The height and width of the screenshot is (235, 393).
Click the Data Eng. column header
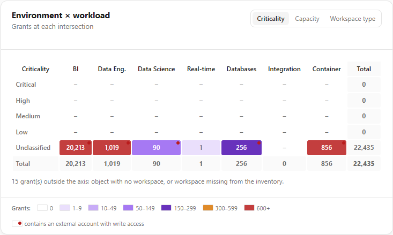tap(112, 69)
